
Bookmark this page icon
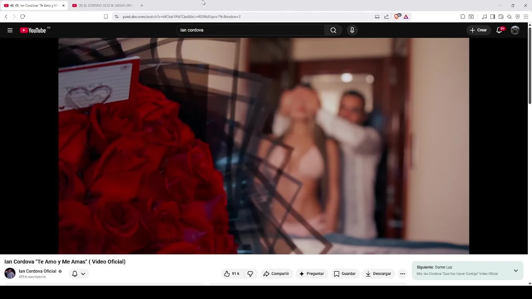click(106, 17)
